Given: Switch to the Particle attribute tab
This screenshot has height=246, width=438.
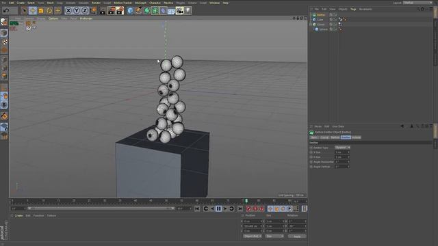Looking at the screenshot, I should click(x=335, y=137).
